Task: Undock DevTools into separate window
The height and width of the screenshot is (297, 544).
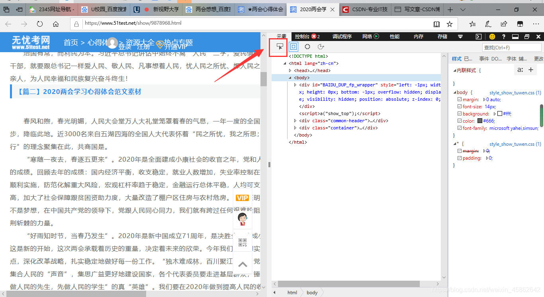Action: (x=527, y=36)
